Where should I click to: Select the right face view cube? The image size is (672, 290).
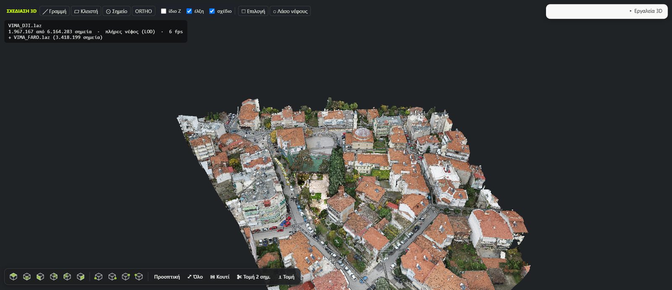(81, 277)
